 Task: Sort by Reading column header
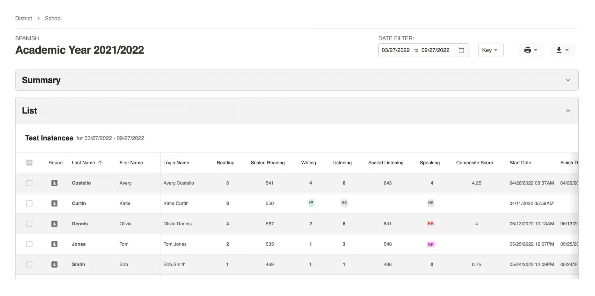[x=226, y=163]
